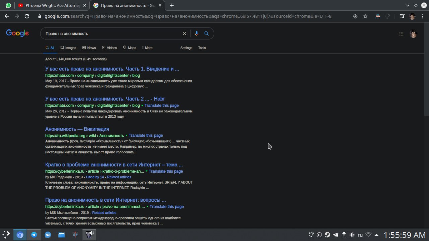Open the Chrome three-dot menu
The width and height of the screenshot is (429, 241).
tap(422, 16)
